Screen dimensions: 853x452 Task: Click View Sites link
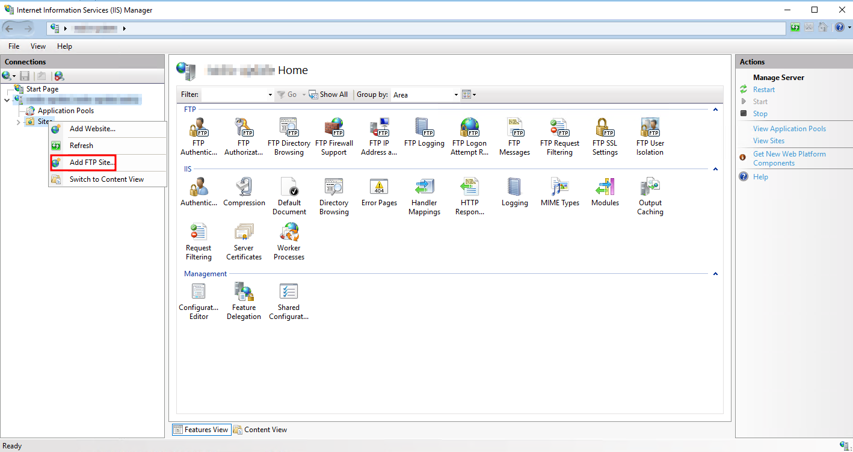tap(769, 141)
